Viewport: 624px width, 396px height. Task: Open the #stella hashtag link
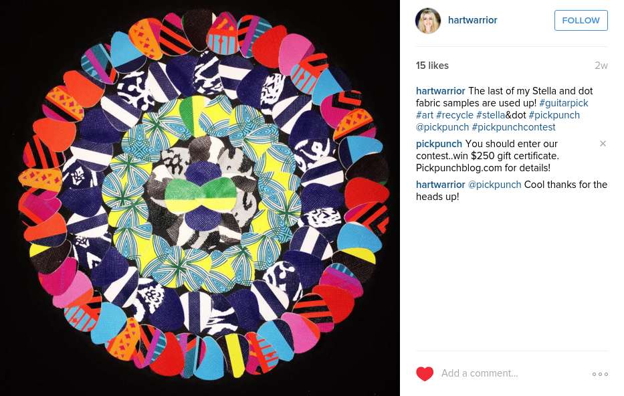point(490,115)
